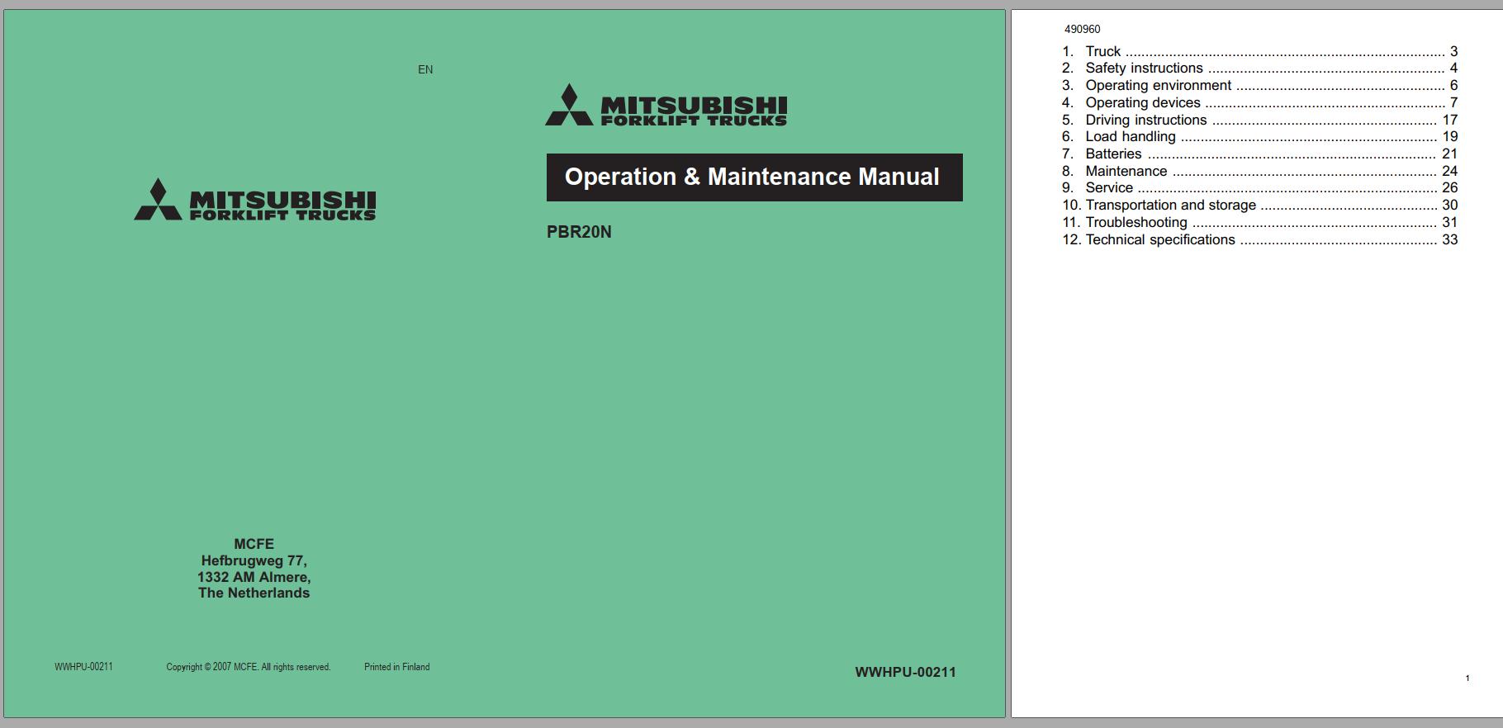
Task: Open the 'Operating environment' contents entry
Action: 1259,86
